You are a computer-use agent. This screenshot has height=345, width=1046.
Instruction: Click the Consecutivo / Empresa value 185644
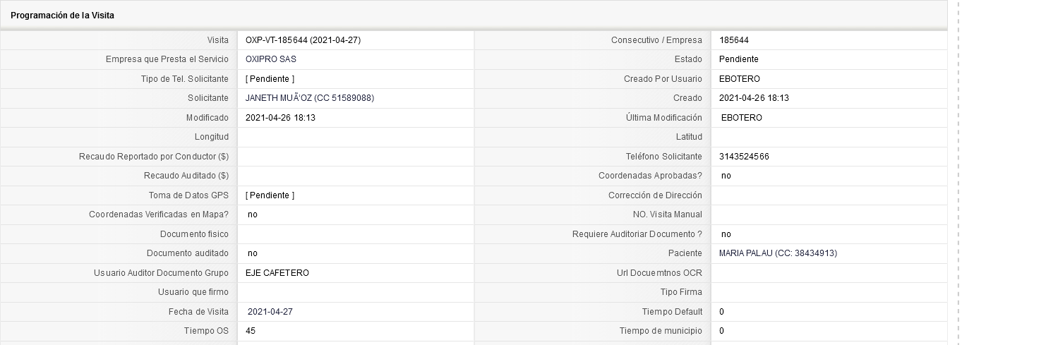[734, 40]
